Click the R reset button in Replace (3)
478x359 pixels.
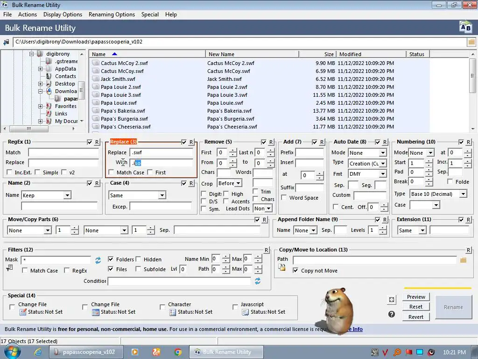tap(191, 142)
